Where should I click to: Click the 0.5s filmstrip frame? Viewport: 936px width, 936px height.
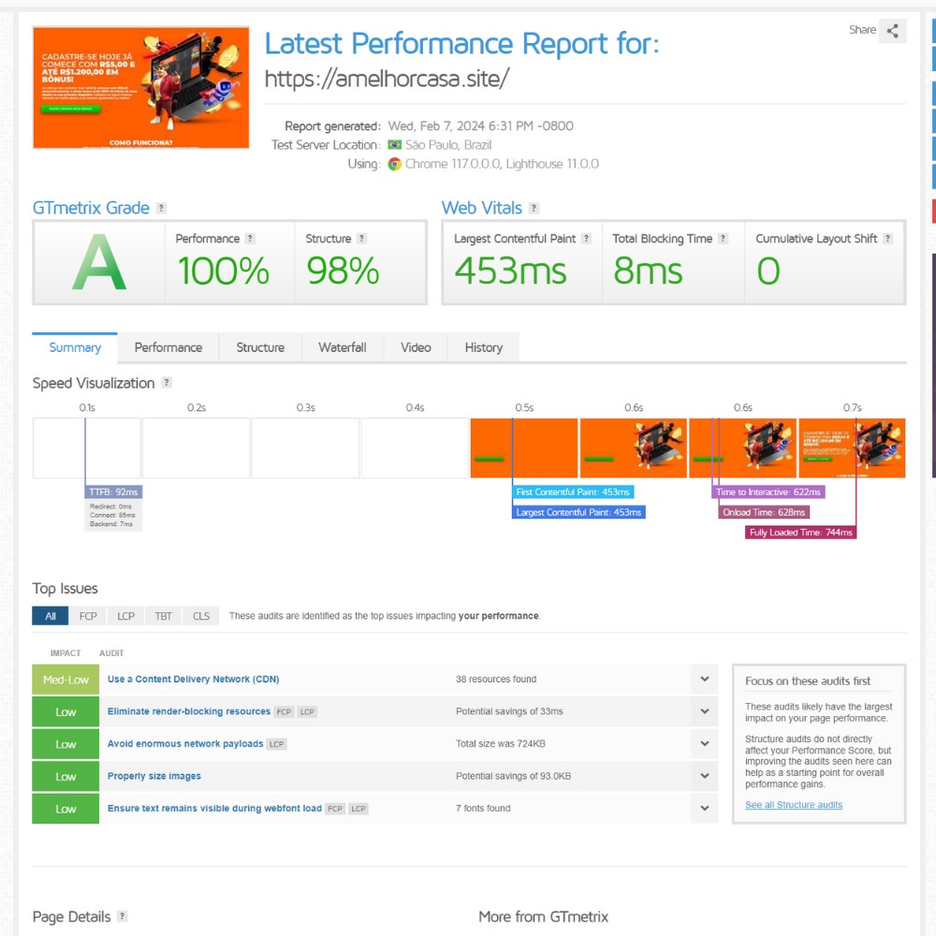(524, 447)
